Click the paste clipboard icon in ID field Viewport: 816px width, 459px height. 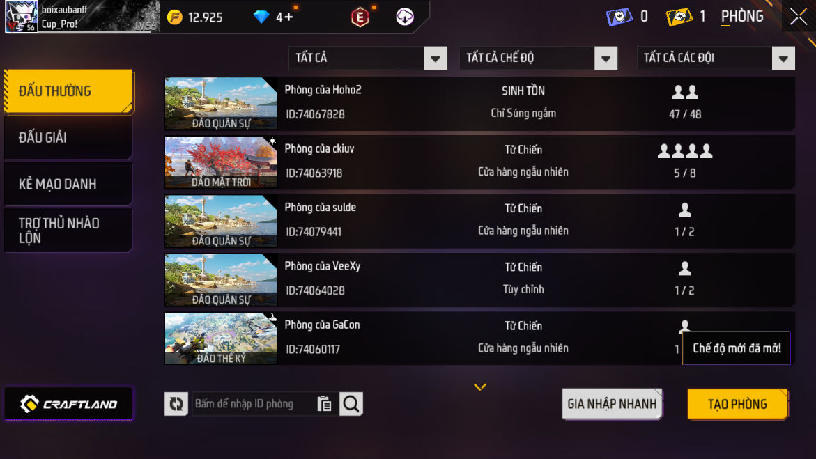point(324,404)
